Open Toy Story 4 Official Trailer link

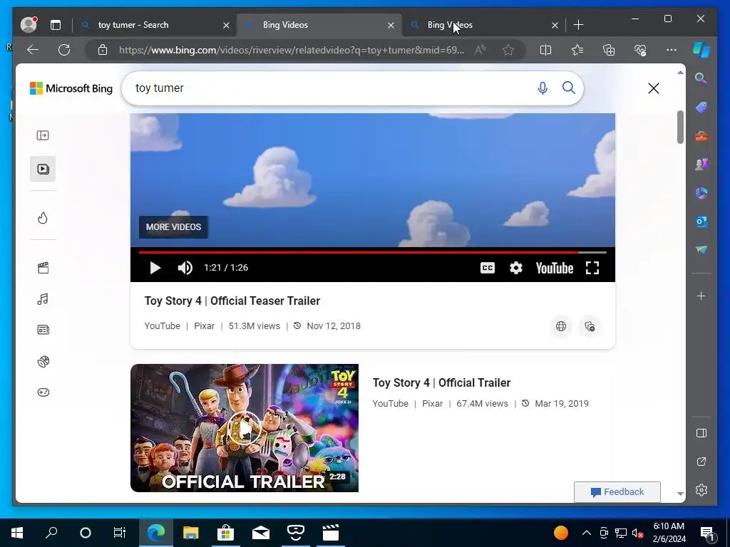point(441,382)
